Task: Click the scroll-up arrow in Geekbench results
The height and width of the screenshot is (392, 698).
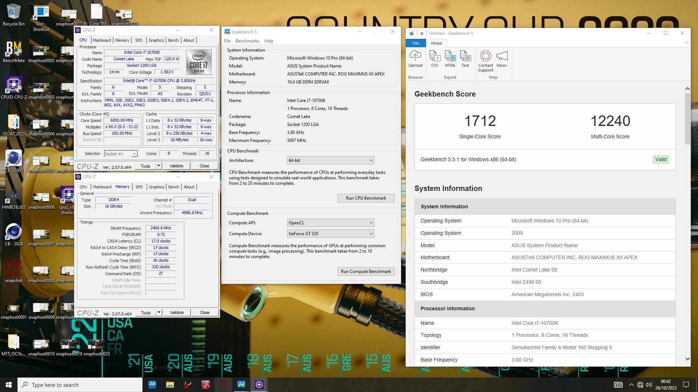Action: (687, 89)
